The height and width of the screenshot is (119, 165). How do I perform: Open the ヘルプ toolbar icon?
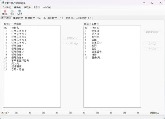point(20,13)
